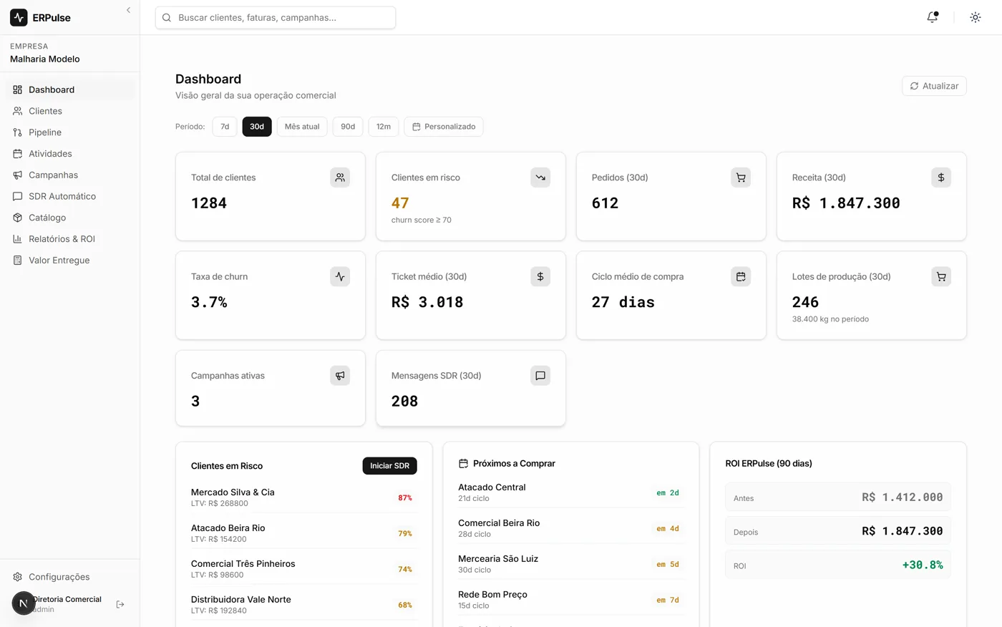Click the Iniciar SDR button
The height and width of the screenshot is (627, 1002).
pyautogui.click(x=389, y=466)
